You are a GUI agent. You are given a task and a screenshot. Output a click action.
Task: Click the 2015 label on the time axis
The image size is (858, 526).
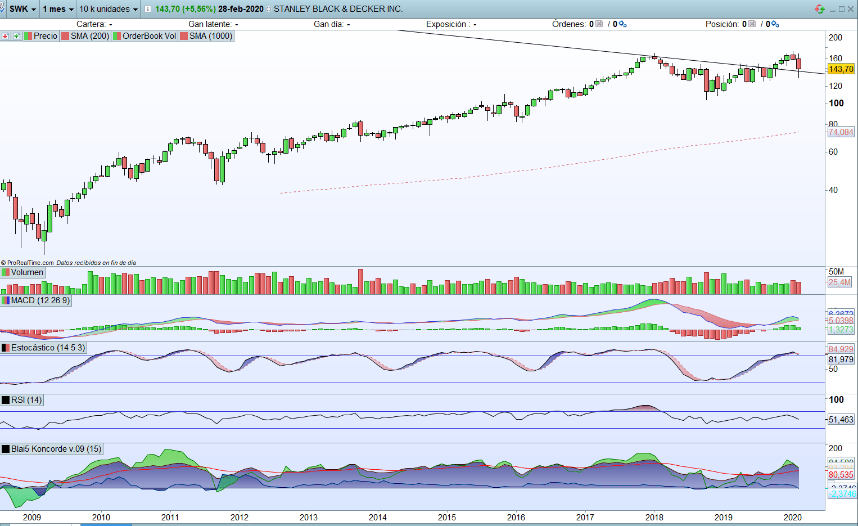coord(447,518)
